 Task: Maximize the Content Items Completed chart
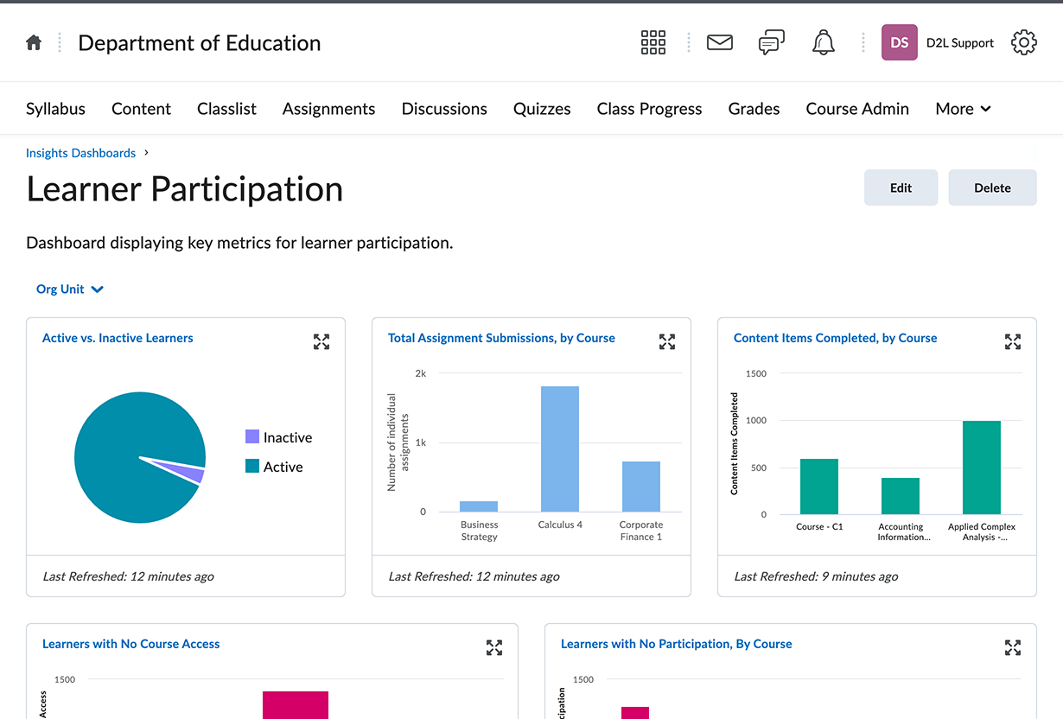[x=1013, y=341]
